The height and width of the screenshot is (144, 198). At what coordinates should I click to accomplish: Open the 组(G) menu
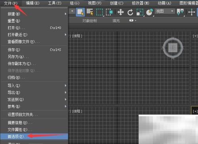74,3
